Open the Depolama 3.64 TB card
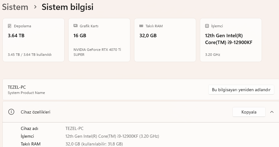Screen dimensions: 279x147 [x=34, y=40]
